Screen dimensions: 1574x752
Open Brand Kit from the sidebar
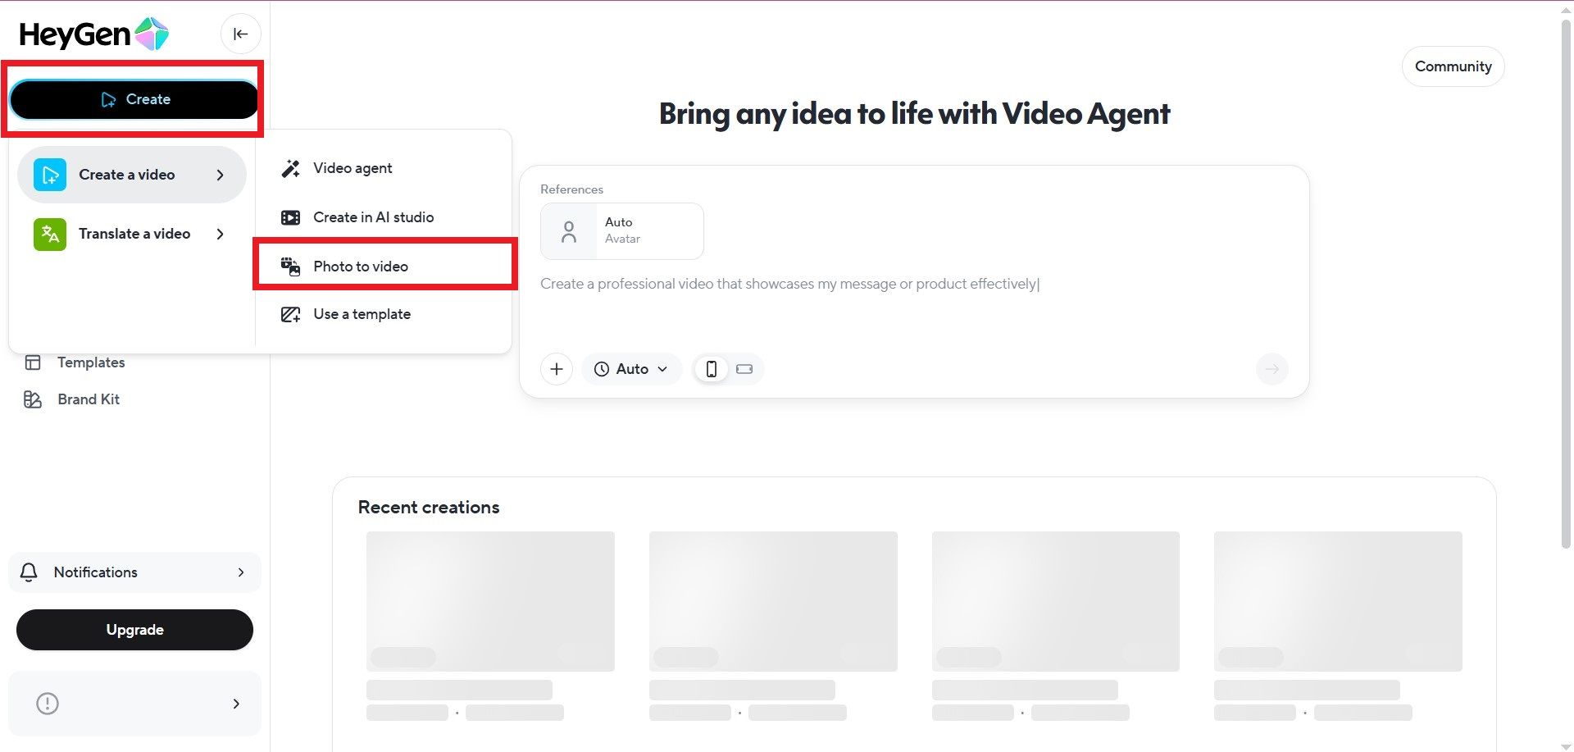88,399
